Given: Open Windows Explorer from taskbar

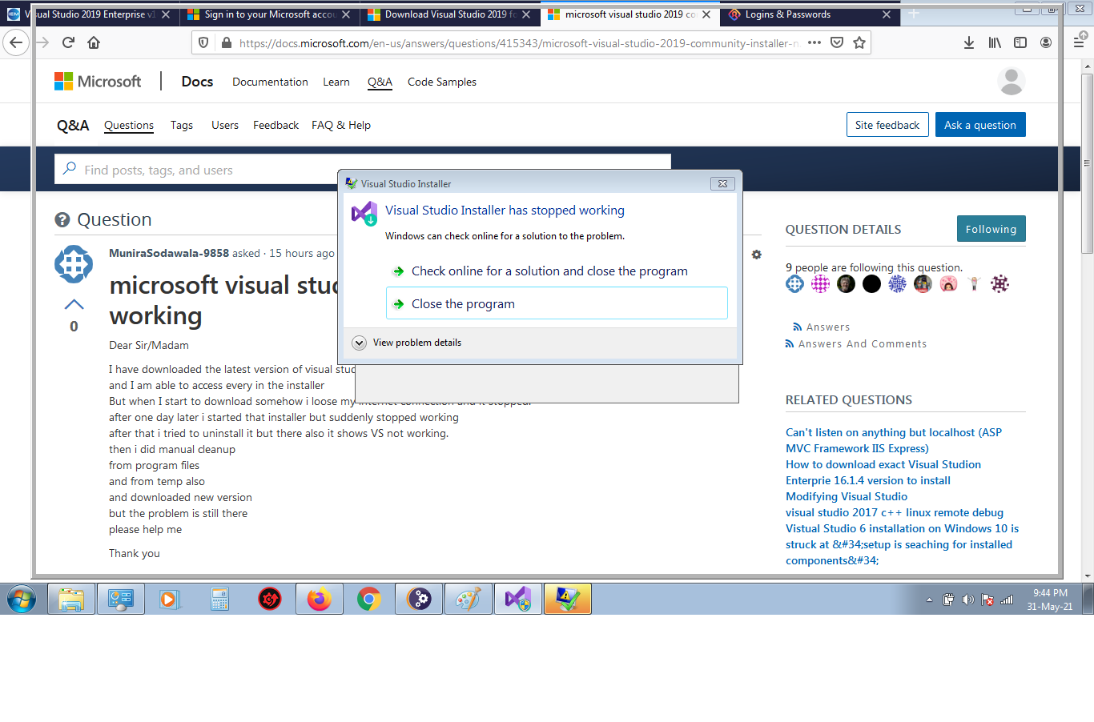Looking at the screenshot, I should click(71, 599).
